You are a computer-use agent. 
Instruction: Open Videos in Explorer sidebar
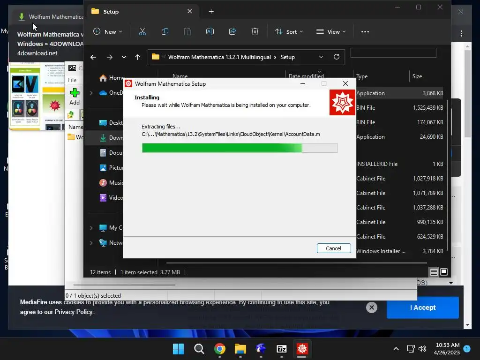pos(111,198)
